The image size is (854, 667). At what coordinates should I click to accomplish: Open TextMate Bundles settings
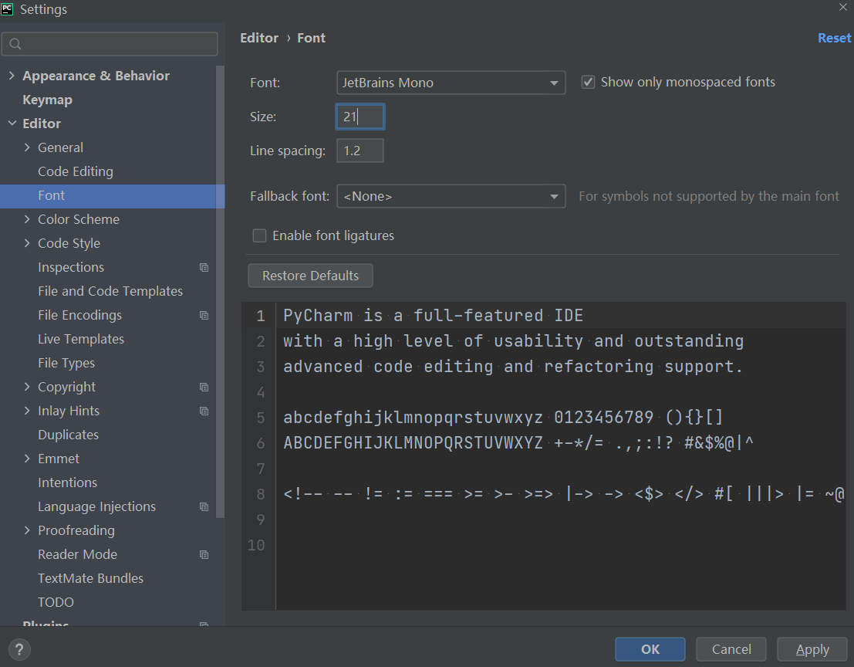[x=90, y=579]
